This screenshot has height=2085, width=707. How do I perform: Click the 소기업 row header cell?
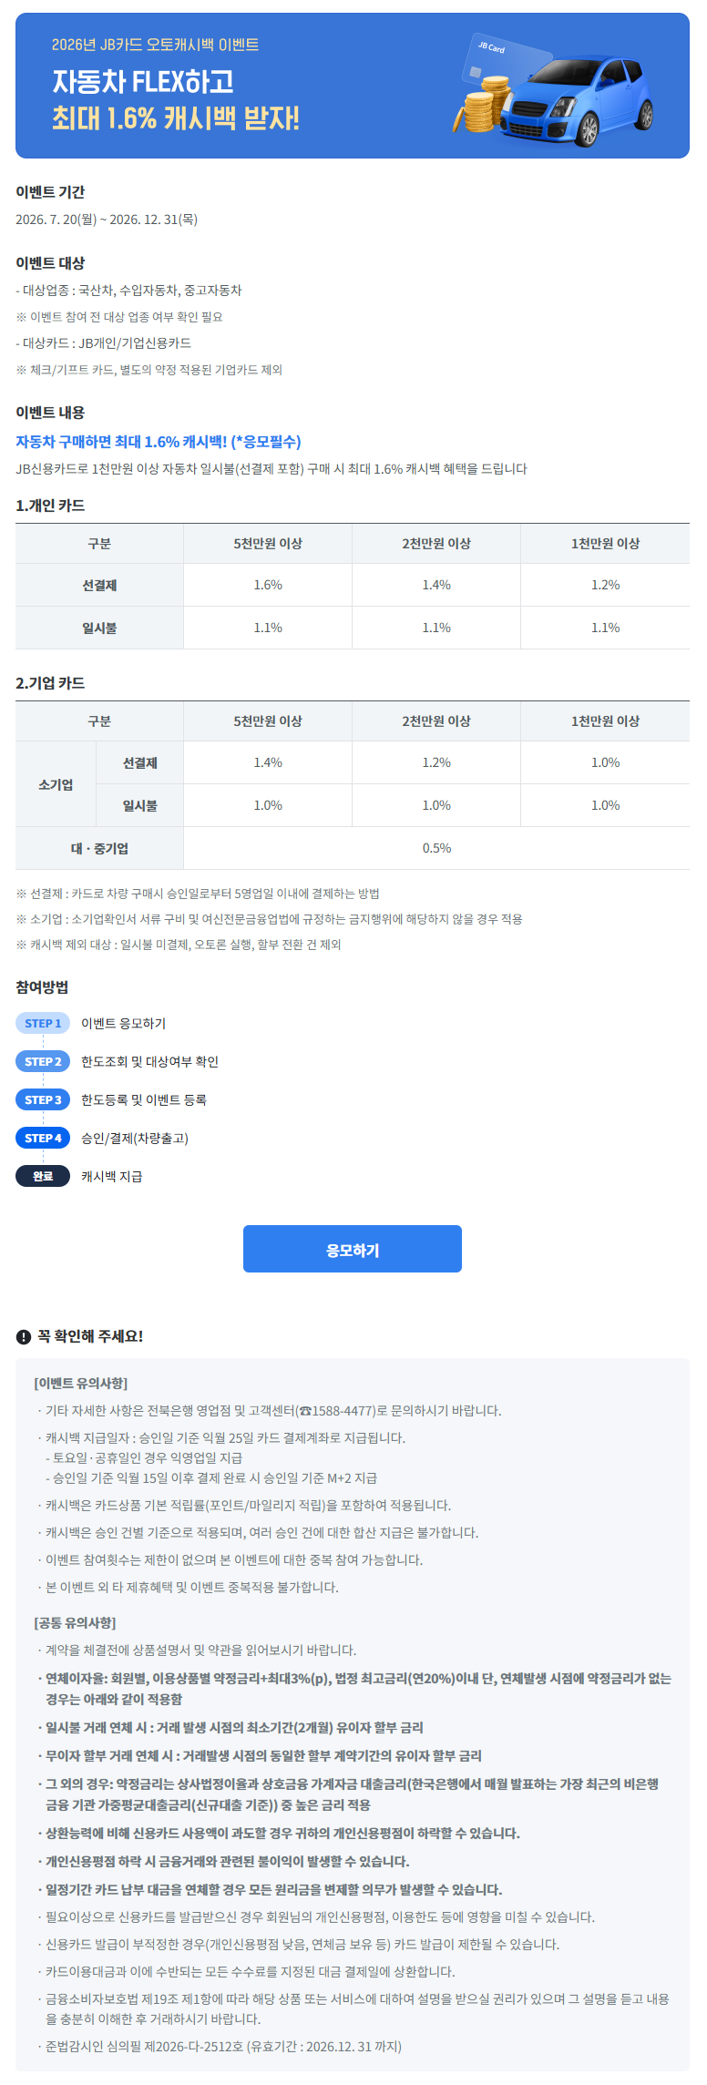click(x=56, y=784)
